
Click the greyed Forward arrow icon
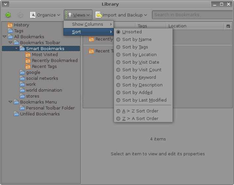(20, 15)
